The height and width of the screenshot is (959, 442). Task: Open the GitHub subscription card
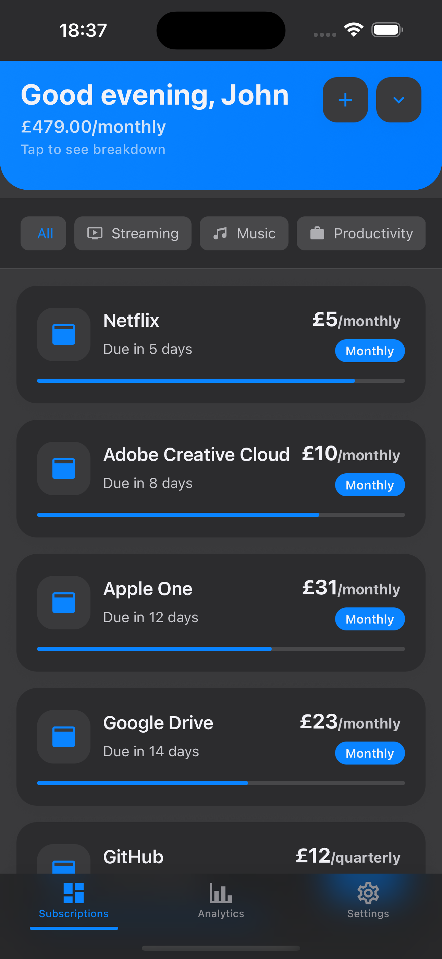[x=221, y=856]
